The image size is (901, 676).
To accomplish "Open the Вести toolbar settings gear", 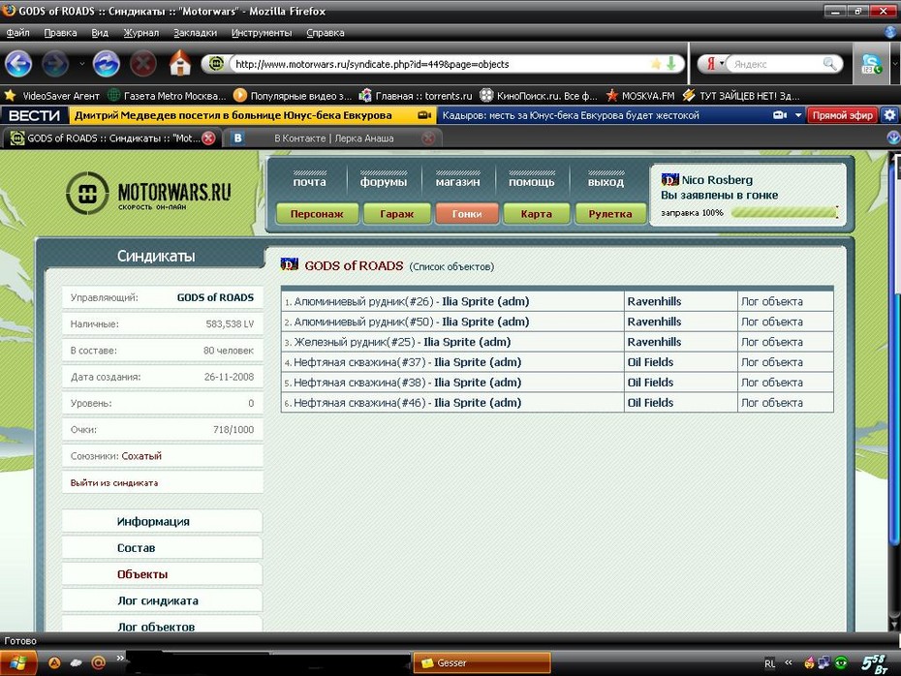I will (x=889, y=115).
